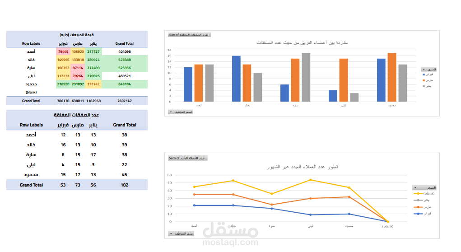Image resolution: width=461 pixels, height=252 pixels.
Task: Select the cell with value 573388
Action: (x=125, y=60)
